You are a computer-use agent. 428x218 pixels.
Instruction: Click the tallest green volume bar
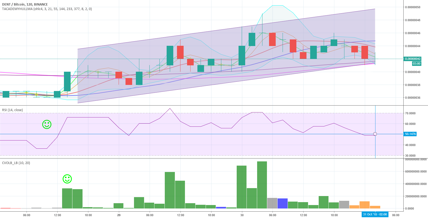pos(262,185)
